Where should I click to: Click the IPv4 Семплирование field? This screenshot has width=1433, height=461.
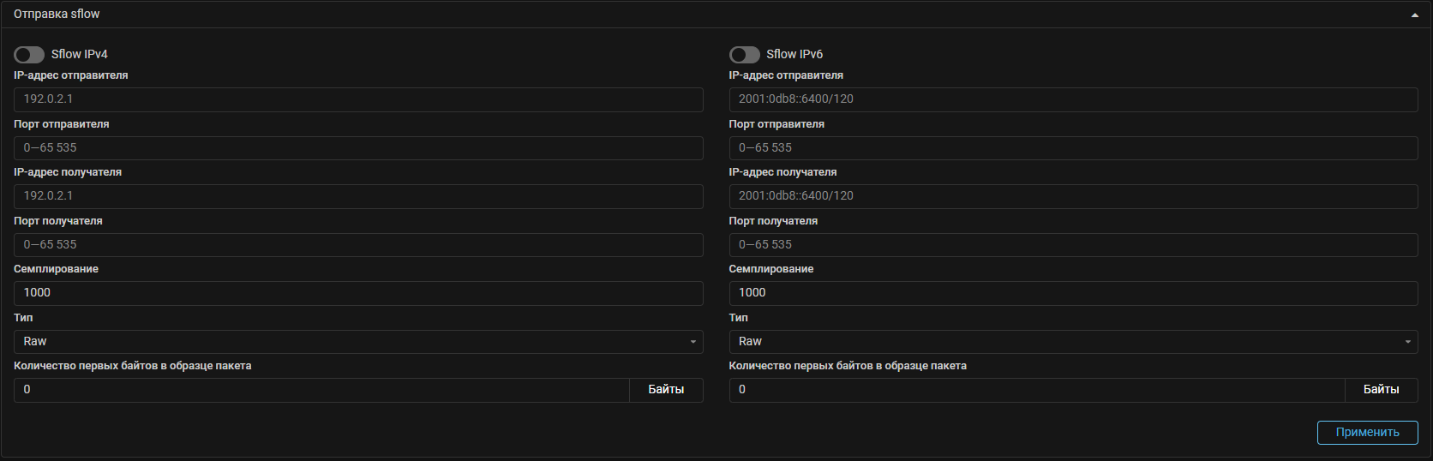[358, 293]
